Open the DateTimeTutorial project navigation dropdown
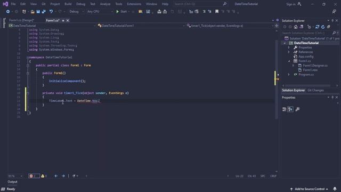Image resolution: width=341 pixels, height=192 pixels. click(x=52, y=26)
